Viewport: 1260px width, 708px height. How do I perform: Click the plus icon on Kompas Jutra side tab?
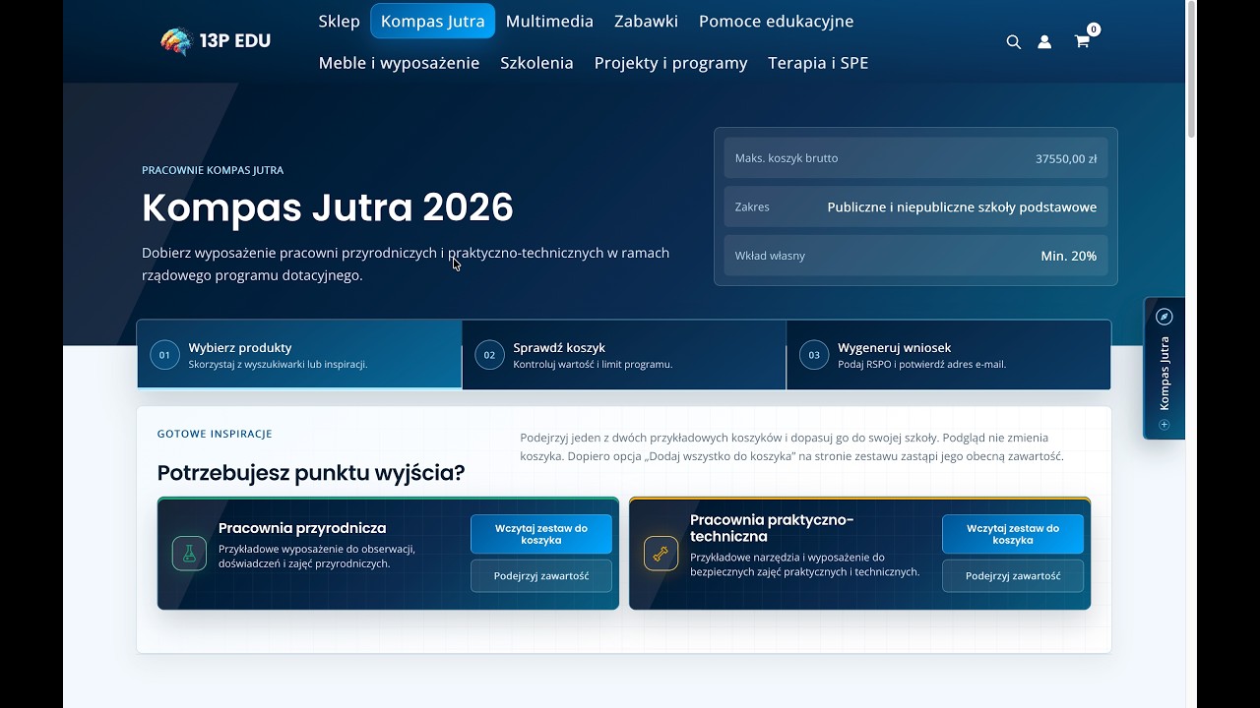tap(1165, 425)
